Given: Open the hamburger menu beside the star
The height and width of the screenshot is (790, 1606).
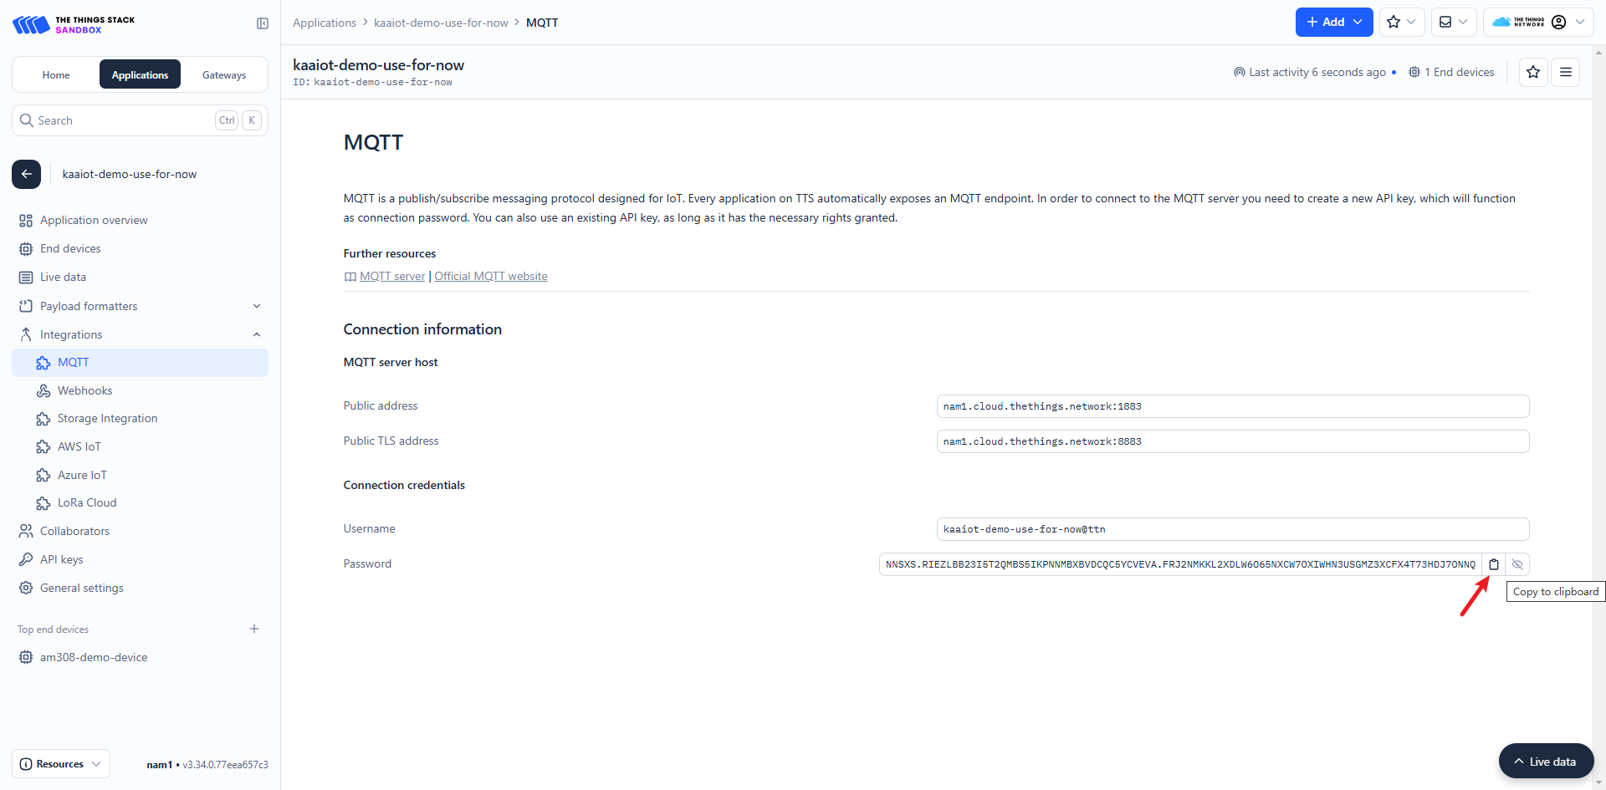Looking at the screenshot, I should click(x=1566, y=72).
